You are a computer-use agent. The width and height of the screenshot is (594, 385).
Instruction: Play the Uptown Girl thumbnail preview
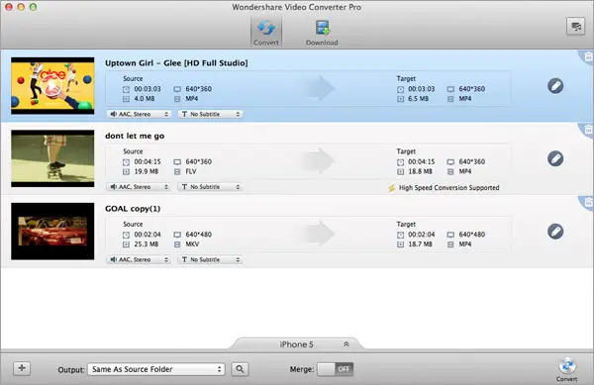coord(52,86)
